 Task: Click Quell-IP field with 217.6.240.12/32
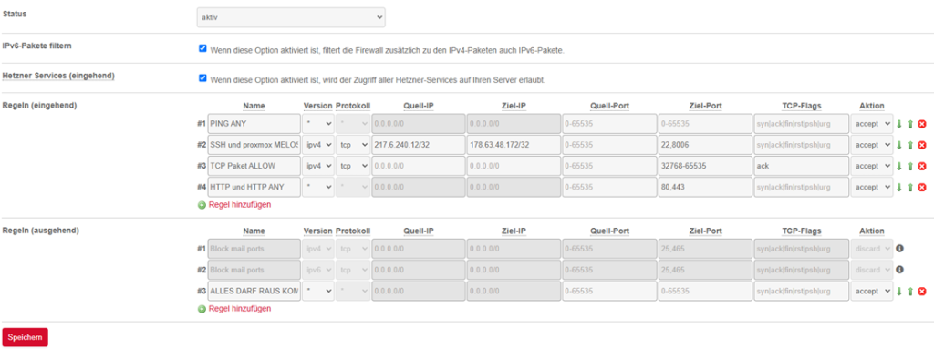[418, 145]
